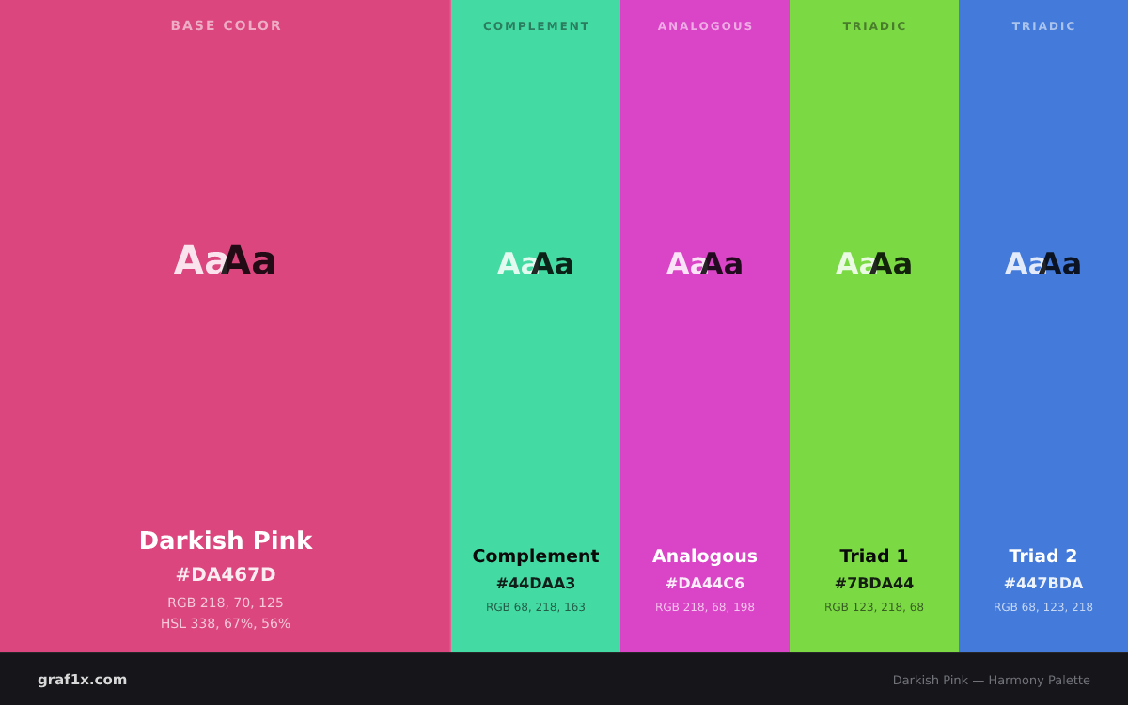Click the Aa text sample on teal
1128x705 pixels.
(x=536, y=264)
